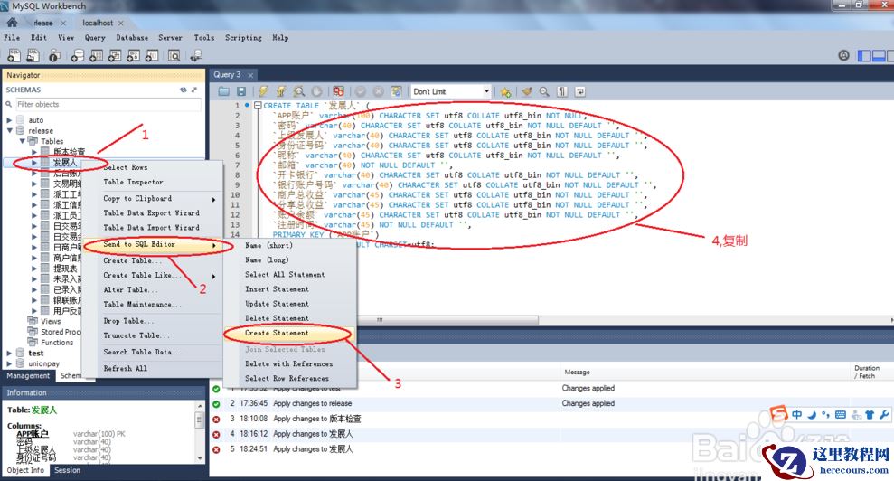
Task: Click the execute query lightning bolt icon
Action: (263, 91)
